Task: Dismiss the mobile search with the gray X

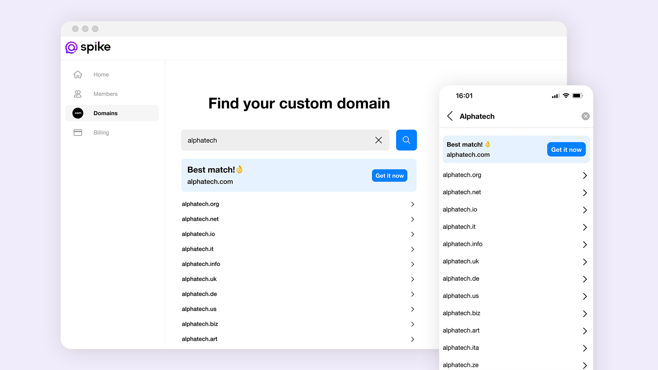Action: click(585, 116)
